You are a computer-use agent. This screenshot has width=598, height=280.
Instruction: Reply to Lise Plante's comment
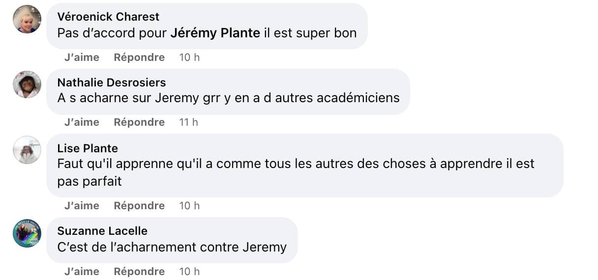[139, 206]
